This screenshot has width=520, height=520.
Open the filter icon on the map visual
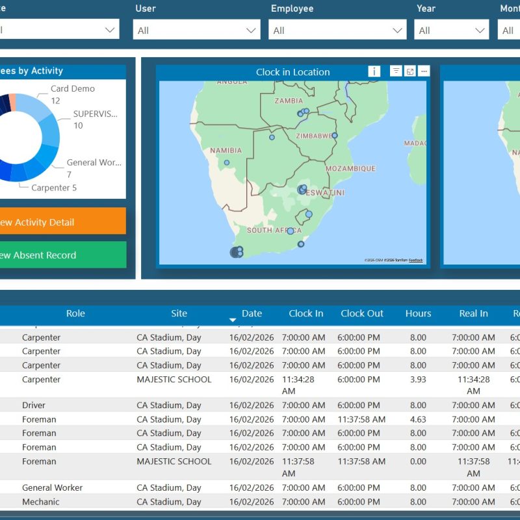396,71
